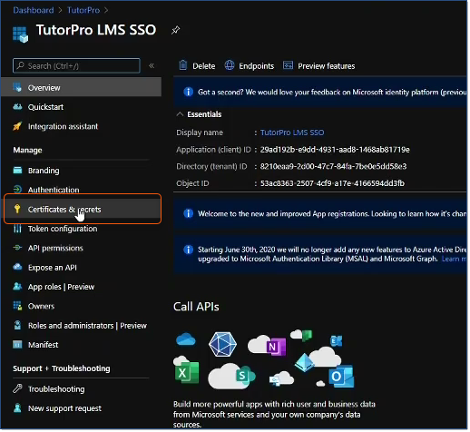Open New support request
Image resolution: width=470 pixels, height=432 pixels.
tap(64, 409)
